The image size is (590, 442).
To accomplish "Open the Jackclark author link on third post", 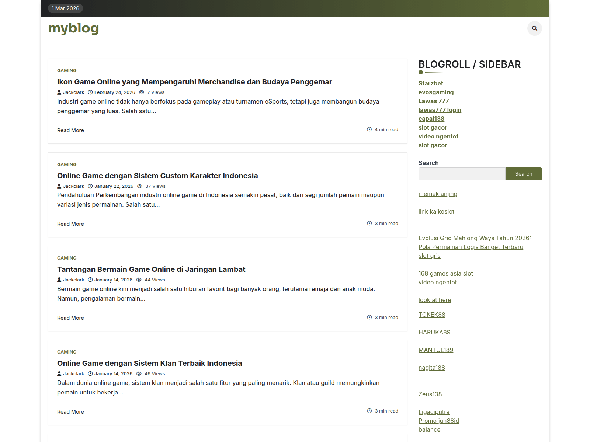I will pyautogui.click(x=73, y=280).
